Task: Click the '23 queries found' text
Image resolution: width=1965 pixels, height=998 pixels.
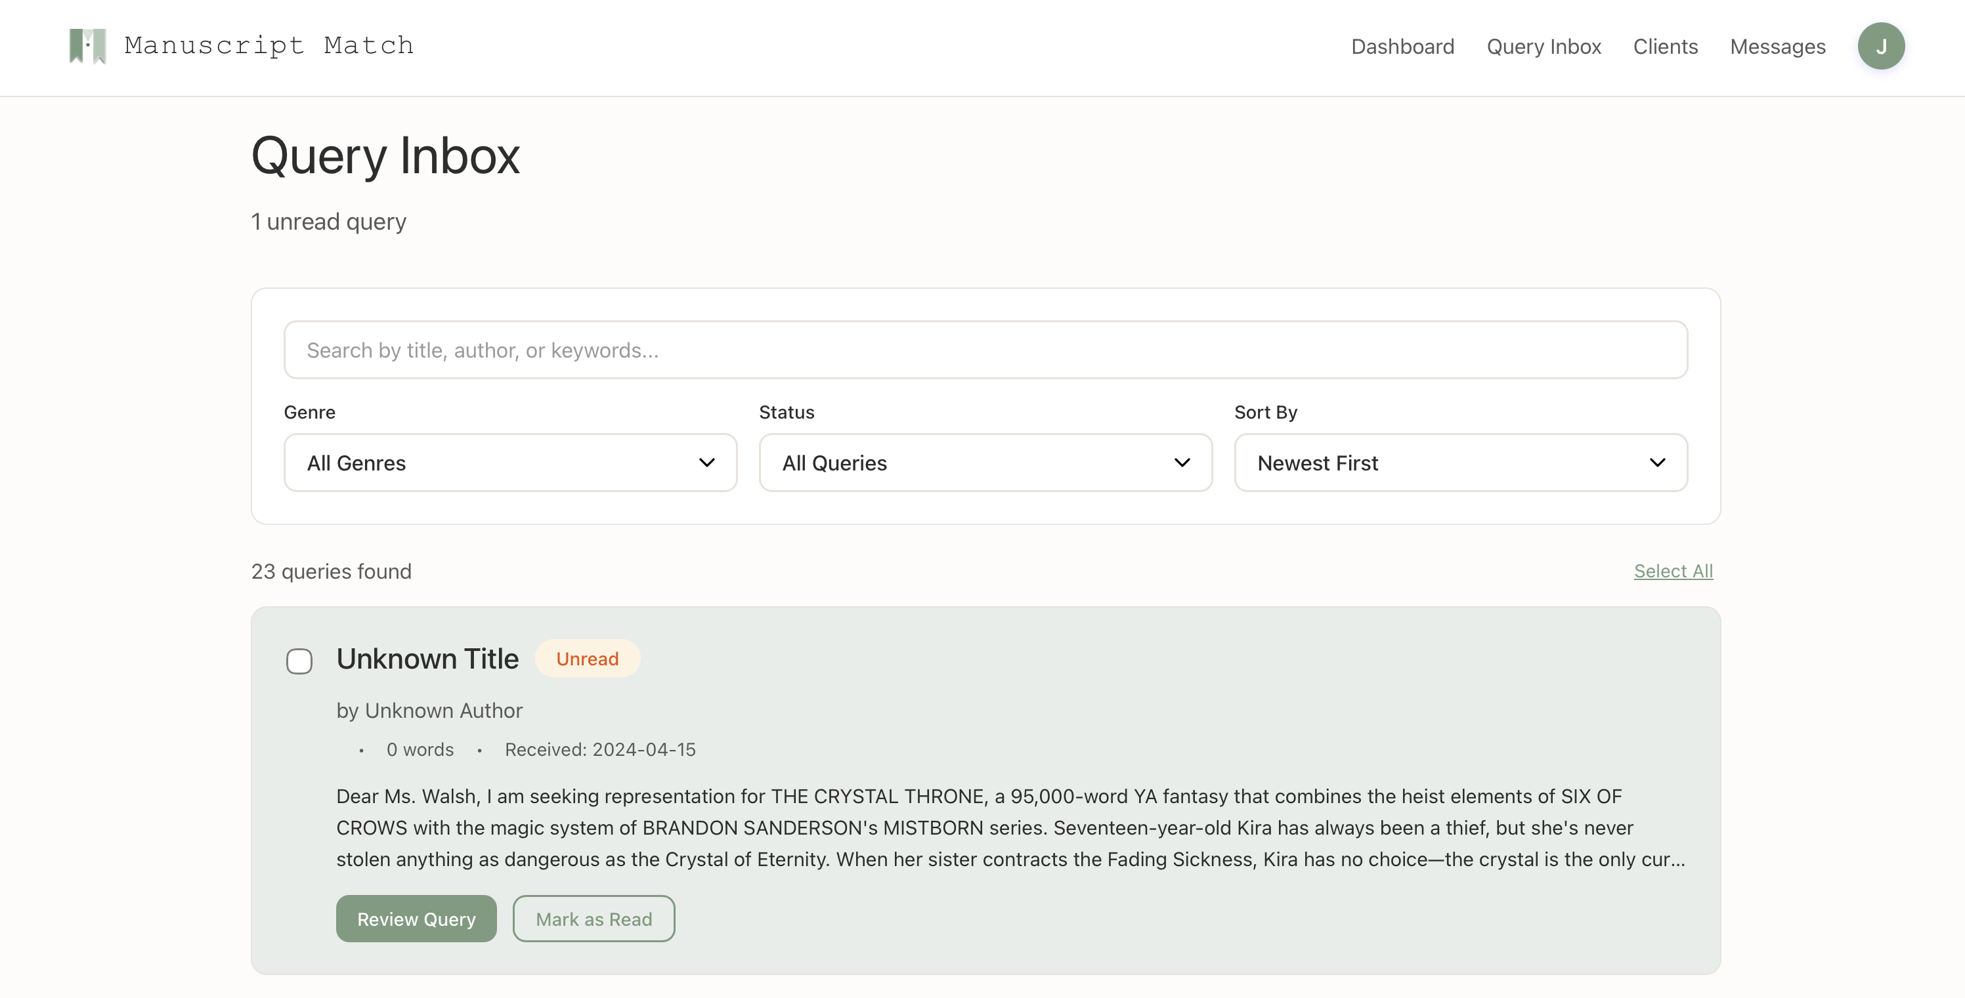Action: tap(331, 571)
